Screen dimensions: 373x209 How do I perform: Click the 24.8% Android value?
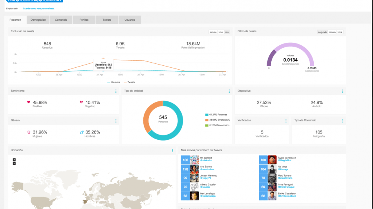pos(316,103)
